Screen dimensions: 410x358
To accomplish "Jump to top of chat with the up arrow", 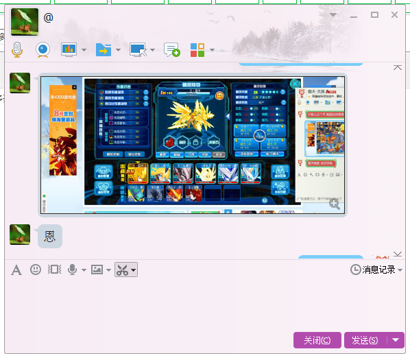I will [398, 68].
